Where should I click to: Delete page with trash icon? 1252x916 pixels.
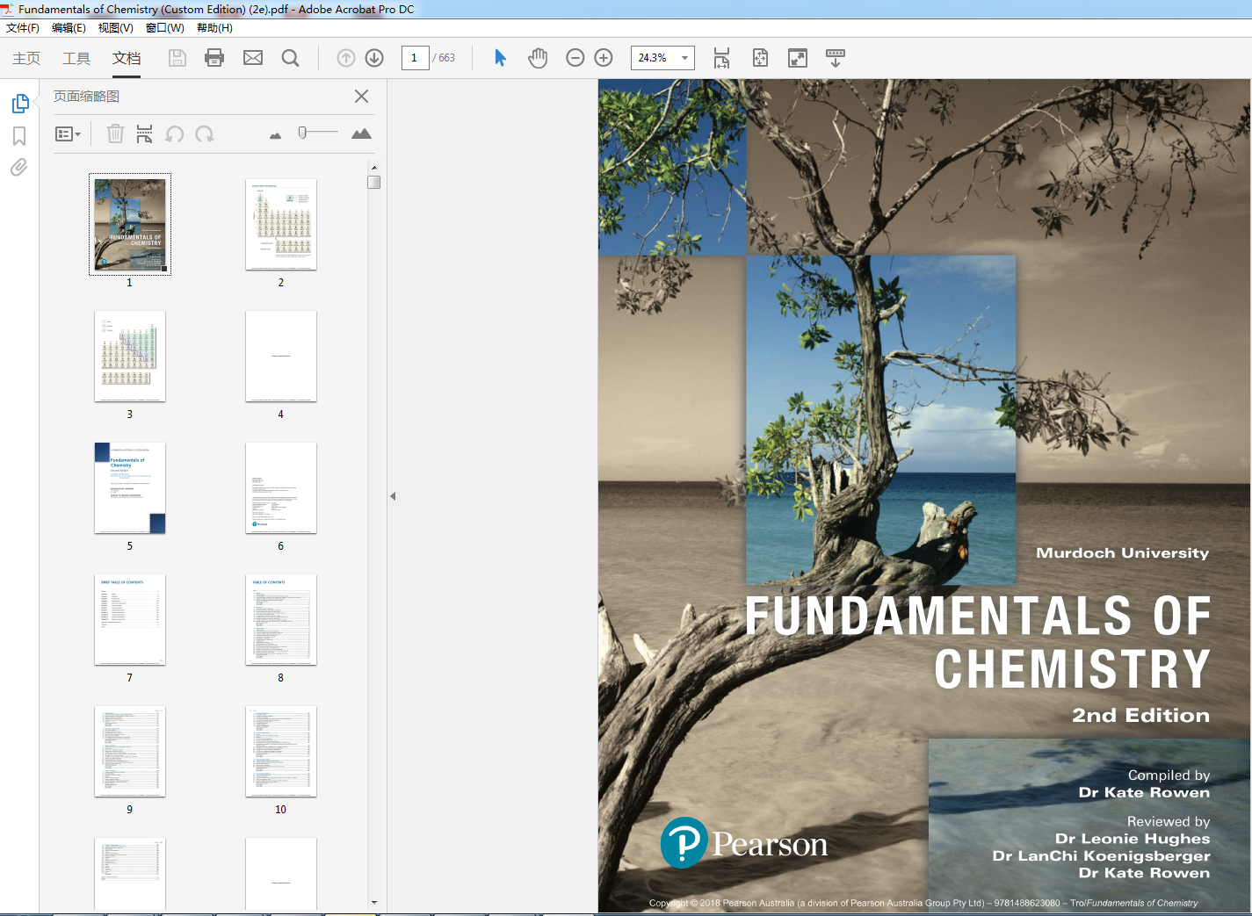(x=115, y=133)
